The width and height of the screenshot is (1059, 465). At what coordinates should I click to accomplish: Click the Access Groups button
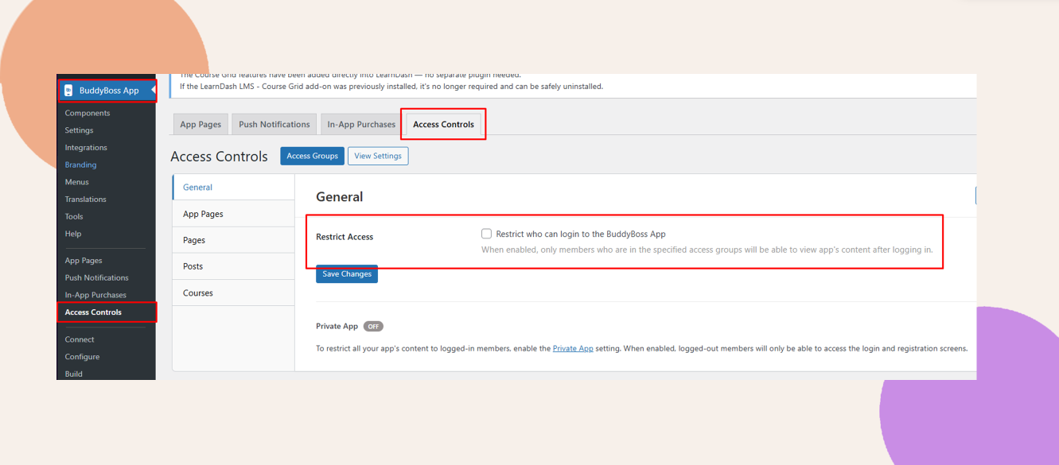click(x=312, y=156)
